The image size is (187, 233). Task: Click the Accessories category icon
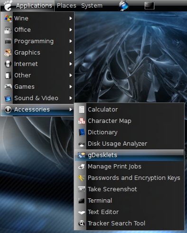point(8,110)
